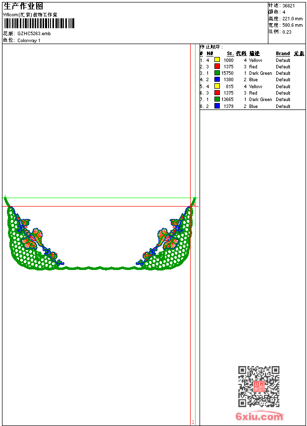307x426 pixels.
Task: Click the left floral motif in the design
Action: (35, 238)
